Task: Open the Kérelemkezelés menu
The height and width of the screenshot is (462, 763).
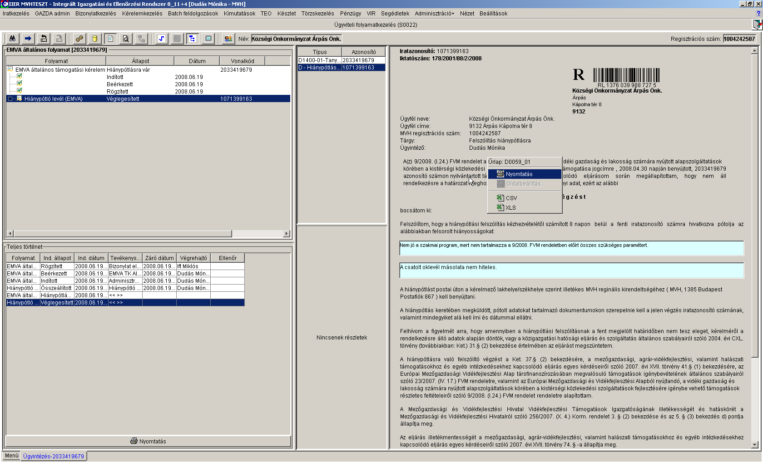Action: click(x=142, y=14)
